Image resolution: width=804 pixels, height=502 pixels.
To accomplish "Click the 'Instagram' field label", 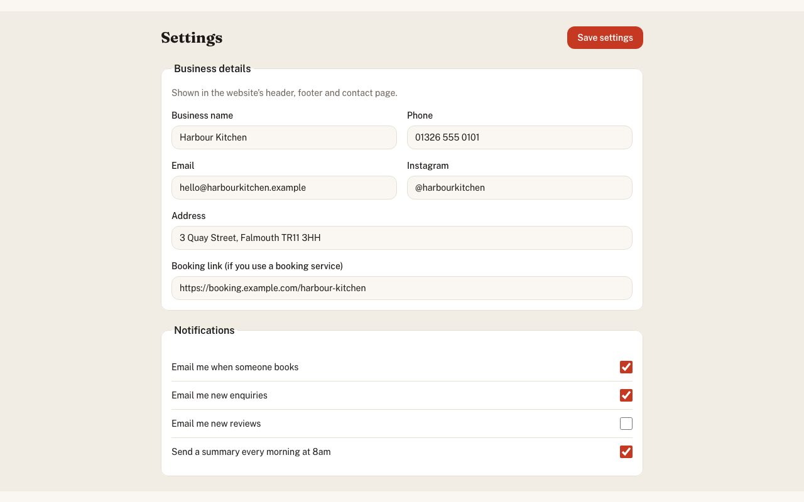I will point(428,166).
